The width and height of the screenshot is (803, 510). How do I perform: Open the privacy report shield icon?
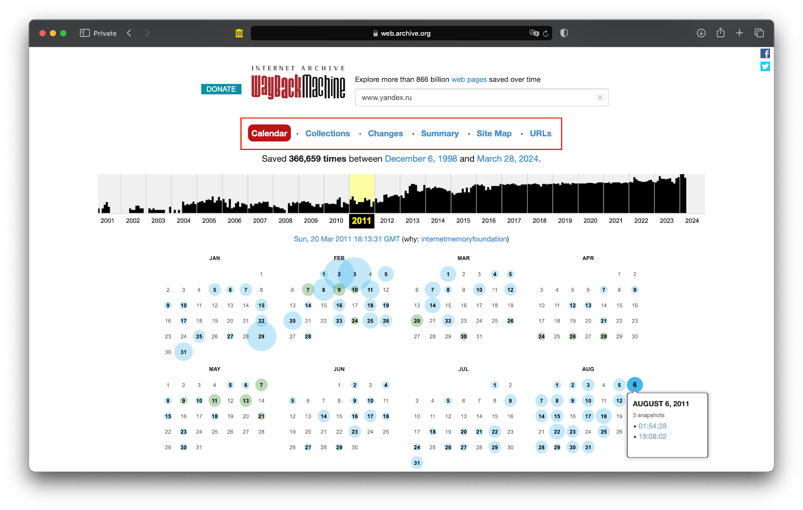[564, 33]
